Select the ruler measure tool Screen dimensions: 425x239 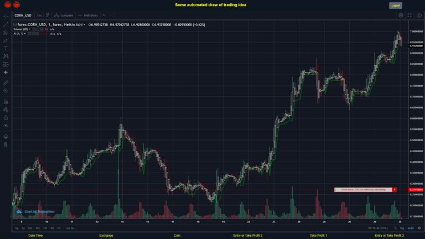point(6,83)
